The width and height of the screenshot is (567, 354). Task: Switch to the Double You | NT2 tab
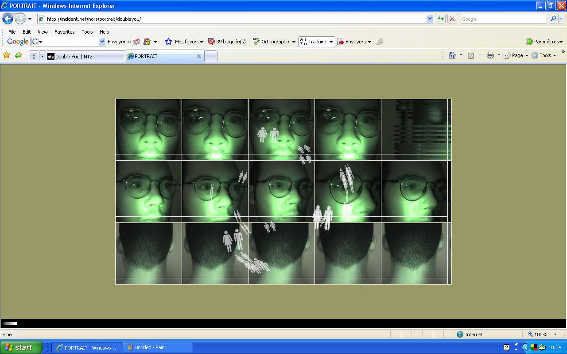pos(85,57)
